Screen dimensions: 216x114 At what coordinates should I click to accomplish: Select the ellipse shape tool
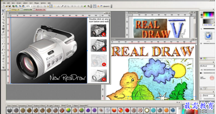coord(3,38)
